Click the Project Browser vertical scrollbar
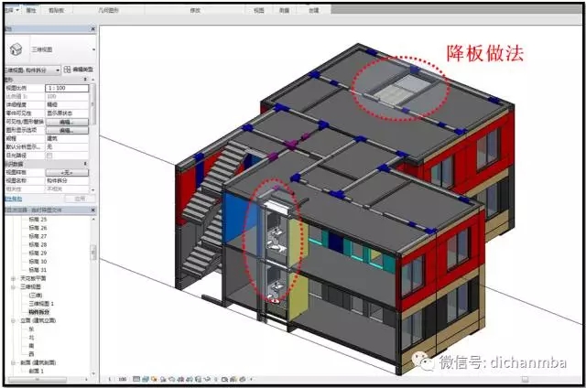Screen dimensions: 586x388 [x=92, y=253]
